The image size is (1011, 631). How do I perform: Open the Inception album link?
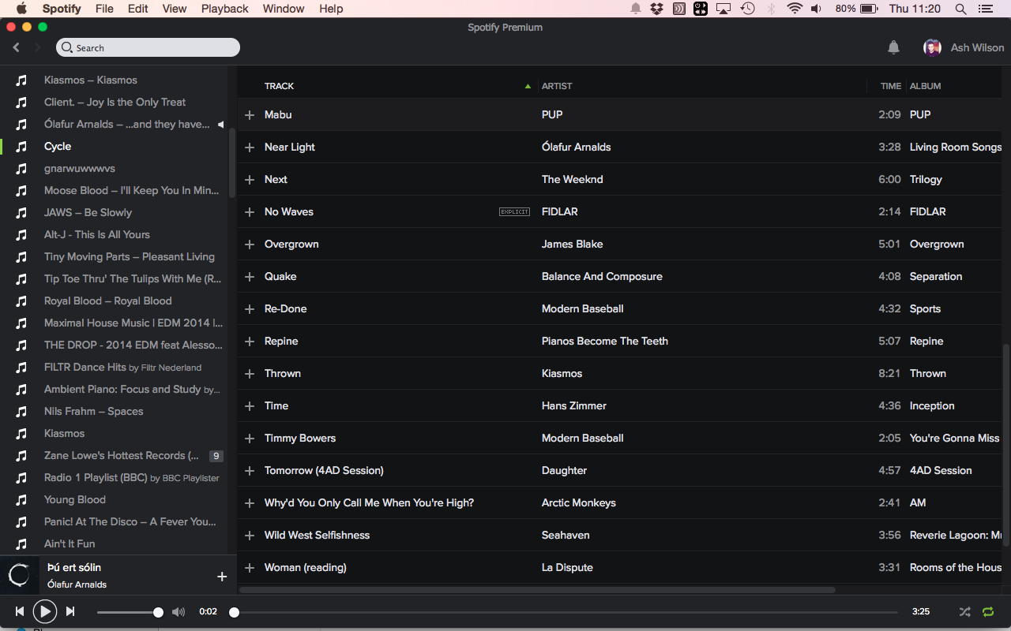932,406
